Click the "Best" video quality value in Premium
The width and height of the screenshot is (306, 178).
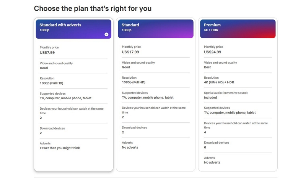click(x=207, y=67)
